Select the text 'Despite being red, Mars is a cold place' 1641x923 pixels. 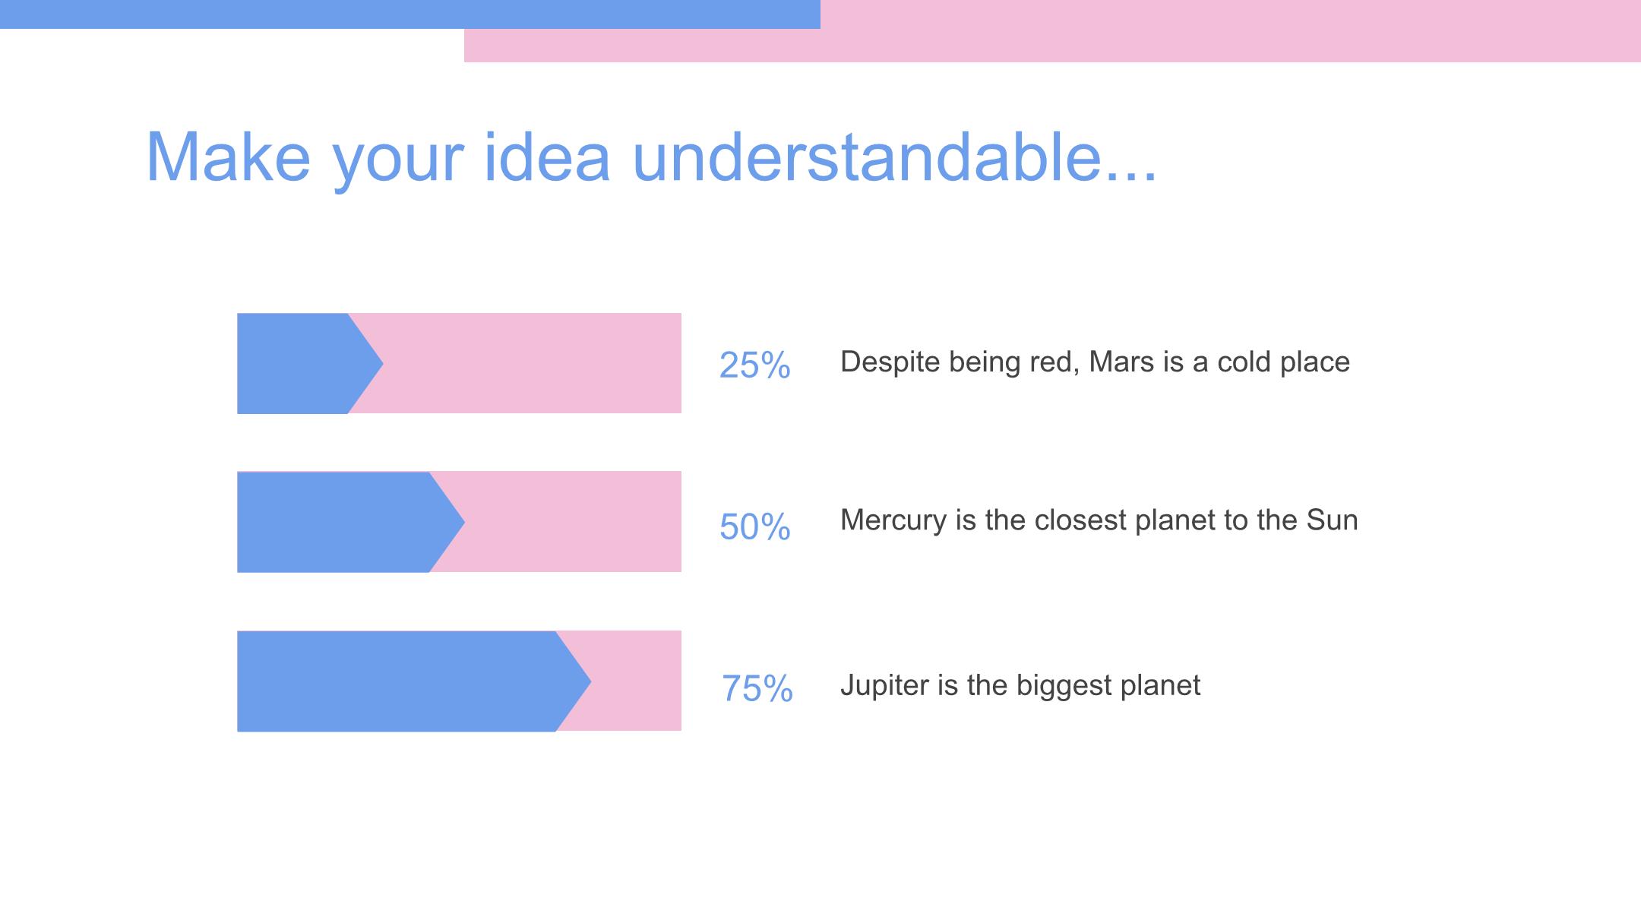[1095, 362]
